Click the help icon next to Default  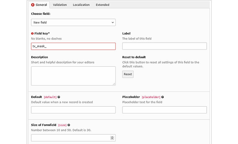[59, 97]
